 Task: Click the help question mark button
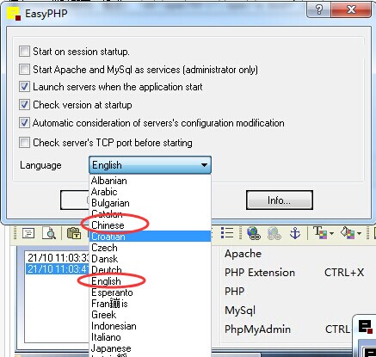pyautogui.click(x=319, y=9)
